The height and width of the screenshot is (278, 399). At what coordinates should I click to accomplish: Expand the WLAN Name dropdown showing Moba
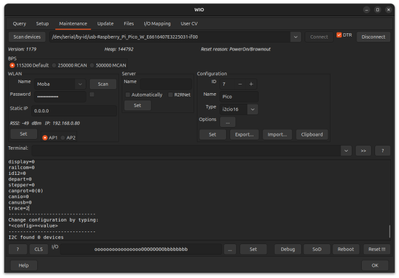[x=80, y=84]
